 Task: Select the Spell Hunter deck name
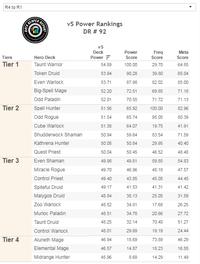[47, 108]
